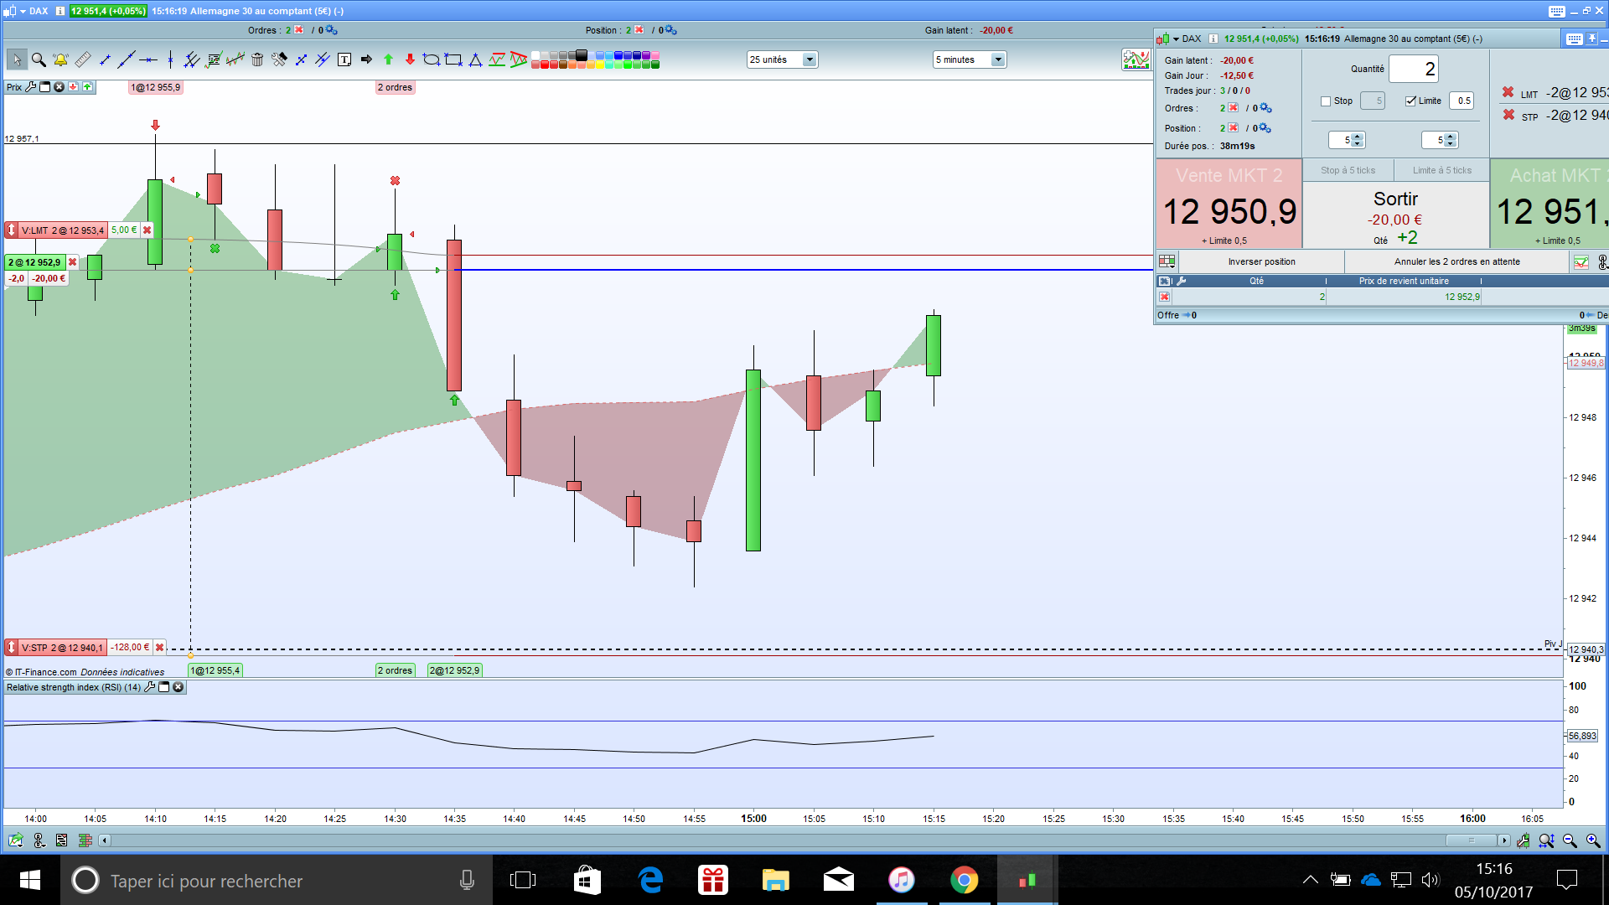The height and width of the screenshot is (905, 1609).
Task: Enable the Stop checkbox
Action: click(1326, 101)
